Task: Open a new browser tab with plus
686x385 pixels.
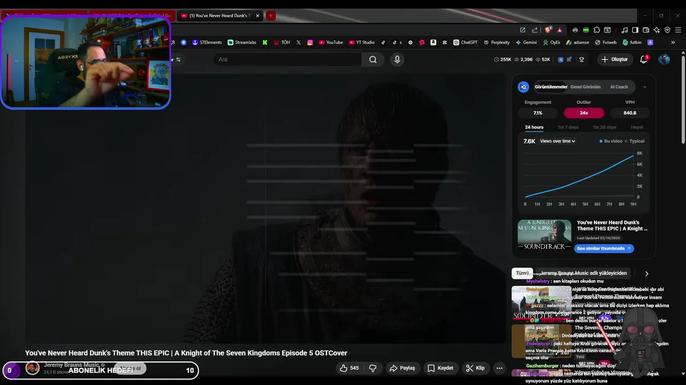Action: 271,16
